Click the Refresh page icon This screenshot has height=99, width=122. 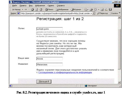point(37,9)
